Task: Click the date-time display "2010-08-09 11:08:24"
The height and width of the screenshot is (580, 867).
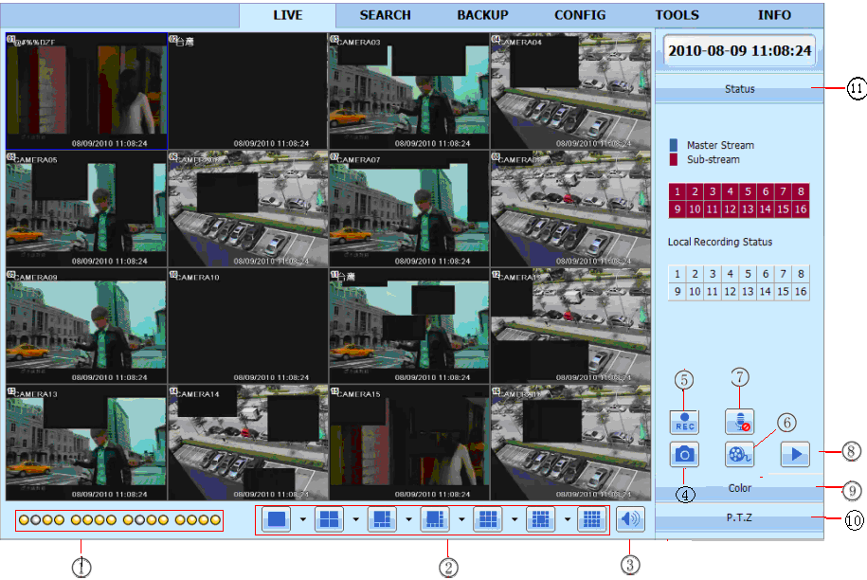Action: point(739,51)
